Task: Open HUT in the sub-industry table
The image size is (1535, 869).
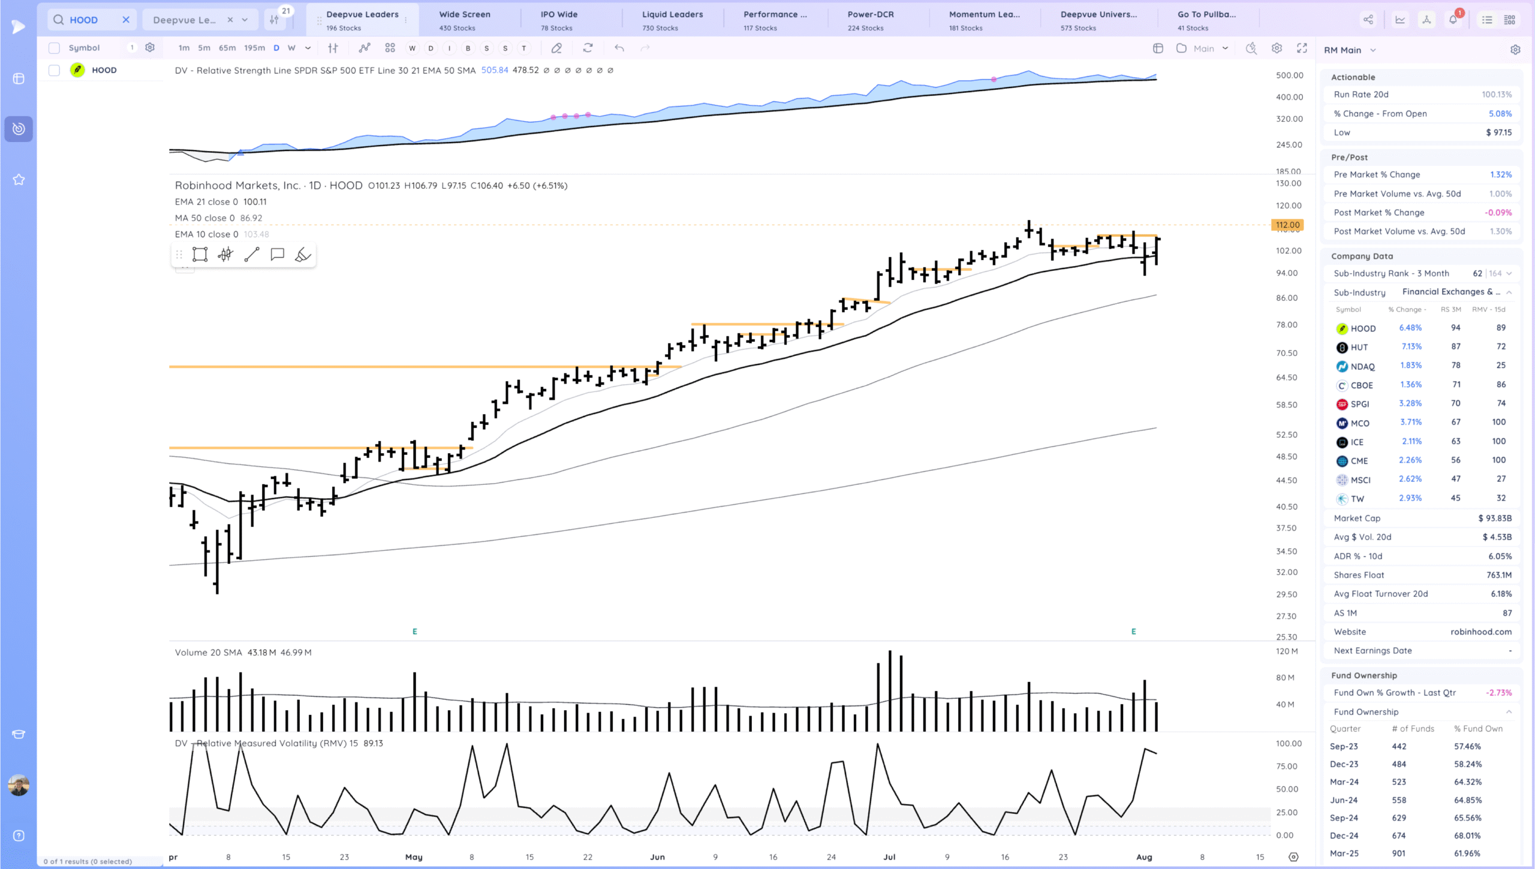Action: (x=1359, y=347)
